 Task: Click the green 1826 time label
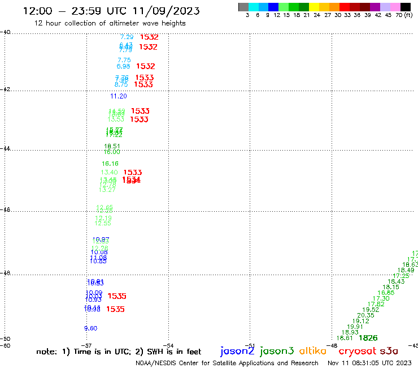pyautogui.click(x=368, y=338)
